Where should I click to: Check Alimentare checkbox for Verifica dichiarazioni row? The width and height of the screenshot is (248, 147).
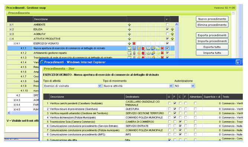[x=195, y=117]
